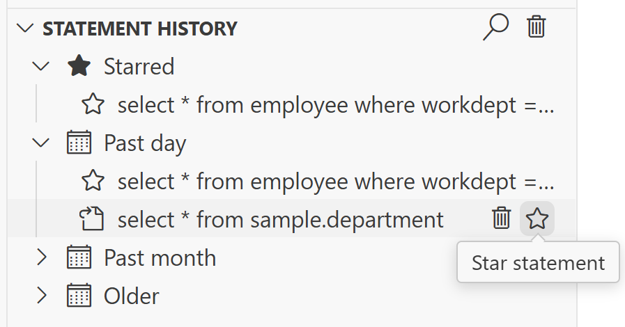Click the run-file icon before sample.department statement
625x327 pixels.
(92, 220)
